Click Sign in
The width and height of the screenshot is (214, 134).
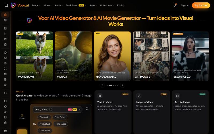click(185, 5)
